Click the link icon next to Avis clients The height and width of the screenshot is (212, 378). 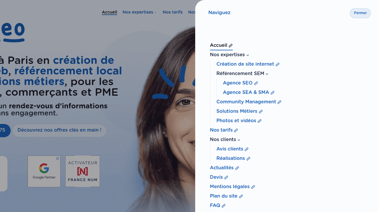click(247, 149)
